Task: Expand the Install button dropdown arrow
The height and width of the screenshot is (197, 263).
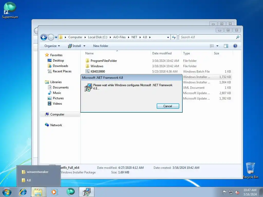Action: pos(84,46)
